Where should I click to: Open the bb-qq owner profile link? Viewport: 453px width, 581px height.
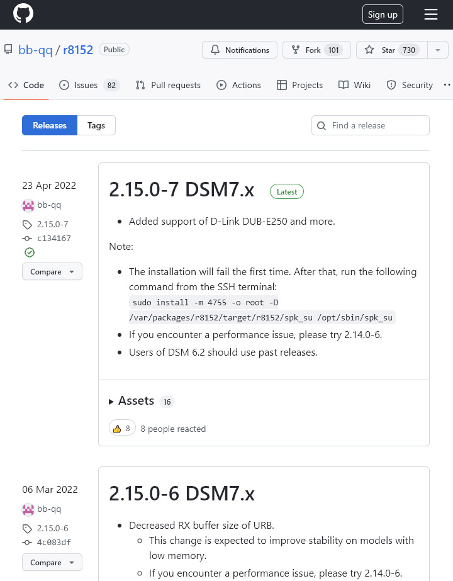point(35,50)
